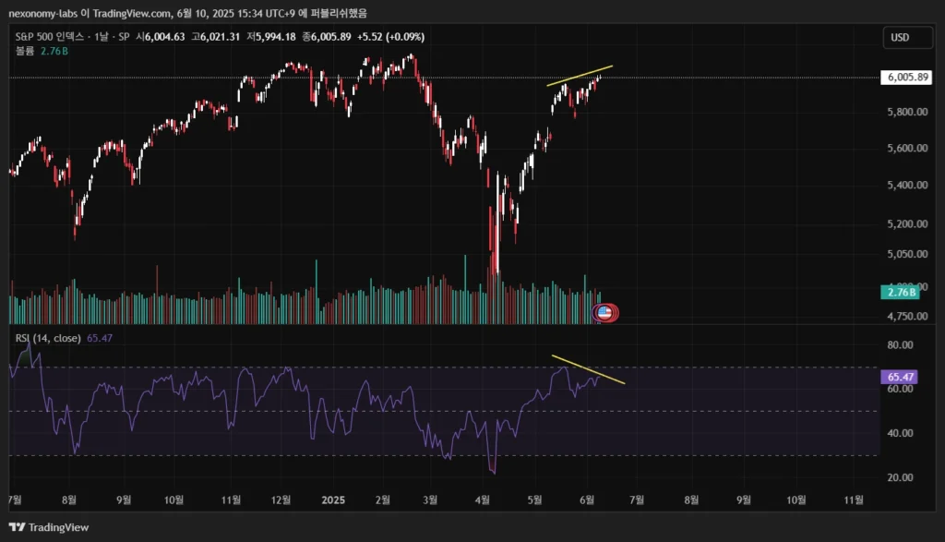Select the 볼륨 volume indicator legend
945x542 pixels.
coord(25,51)
